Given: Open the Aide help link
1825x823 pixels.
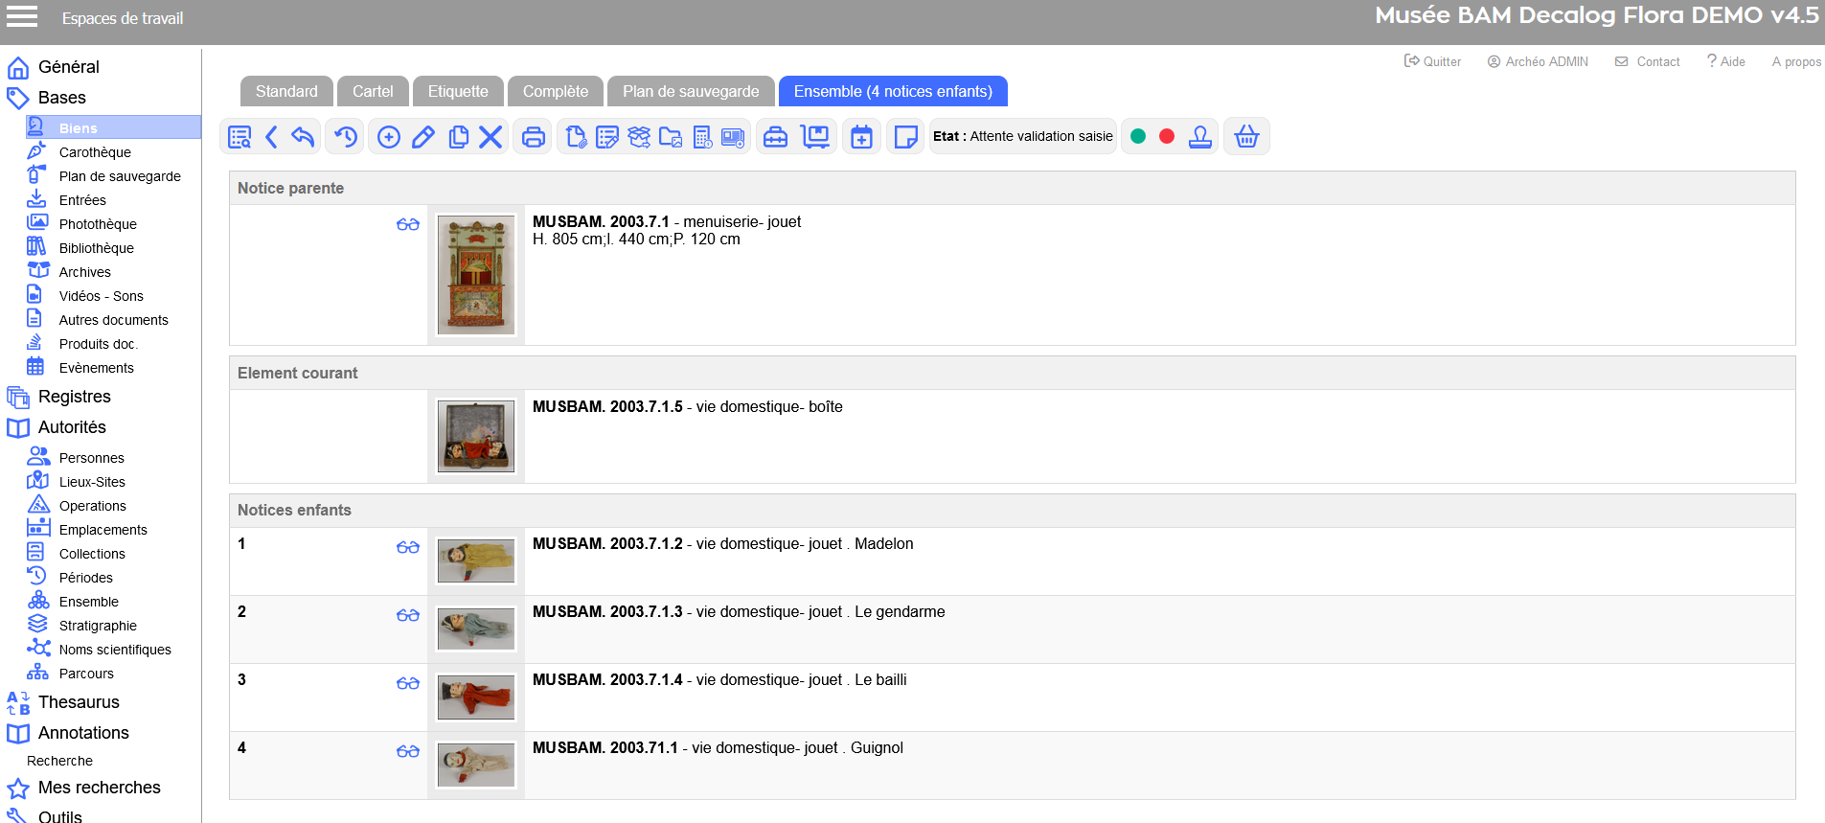Looking at the screenshot, I should pyautogui.click(x=1726, y=61).
